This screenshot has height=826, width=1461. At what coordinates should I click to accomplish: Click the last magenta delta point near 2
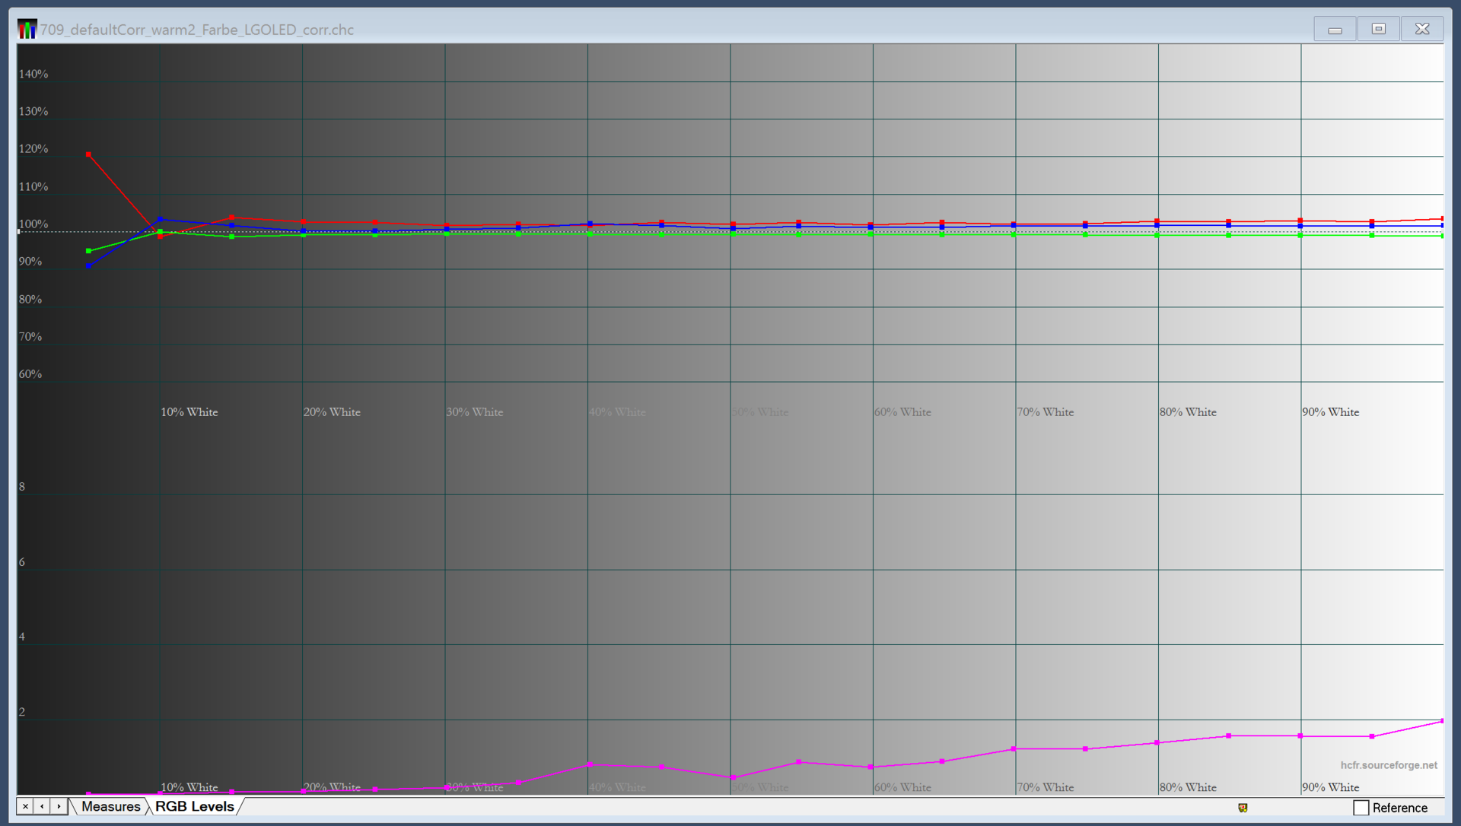tap(1441, 721)
